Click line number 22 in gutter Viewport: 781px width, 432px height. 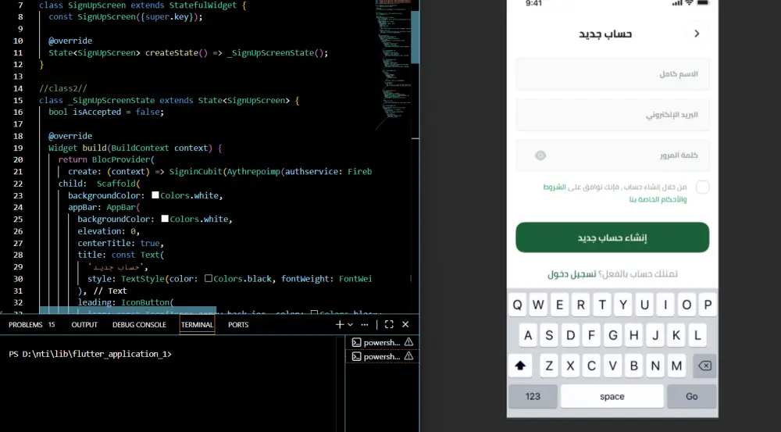[18, 184]
